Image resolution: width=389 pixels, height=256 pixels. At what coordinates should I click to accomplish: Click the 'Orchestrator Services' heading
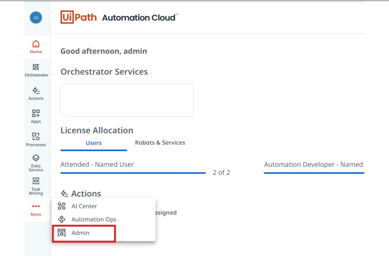click(x=104, y=72)
